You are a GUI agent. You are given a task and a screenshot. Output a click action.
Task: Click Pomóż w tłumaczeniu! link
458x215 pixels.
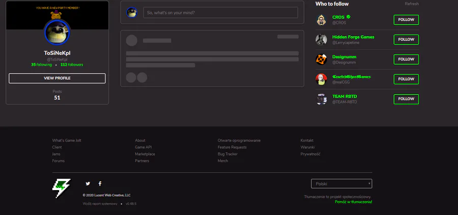coord(354,202)
